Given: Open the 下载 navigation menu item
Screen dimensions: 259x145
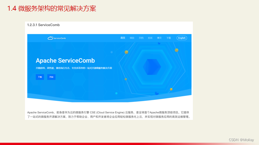Looking at the screenshot, I should [169, 38].
